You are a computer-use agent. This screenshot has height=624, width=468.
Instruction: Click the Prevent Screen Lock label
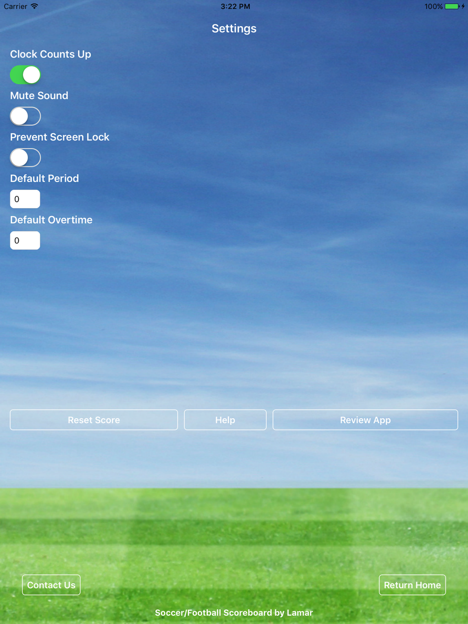click(x=60, y=137)
